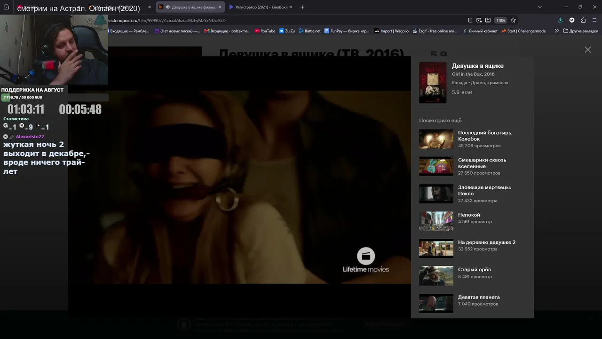Reset the 110% zoom level badge
The image size is (602, 339).
pyautogui.click(x=500, y=20)
